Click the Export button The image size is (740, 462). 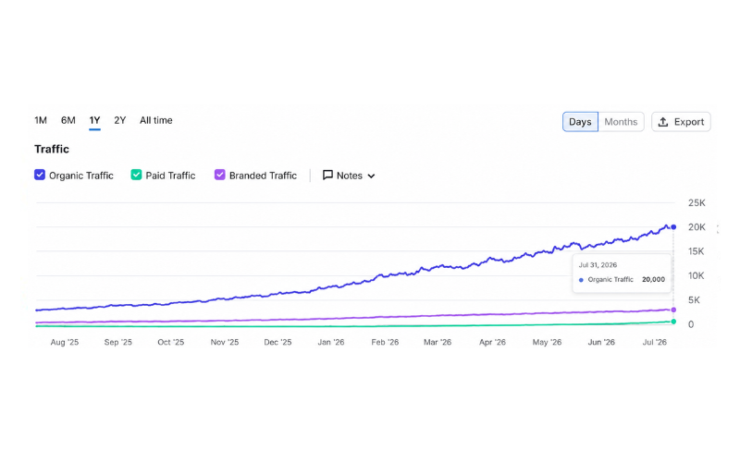(681, 122)
